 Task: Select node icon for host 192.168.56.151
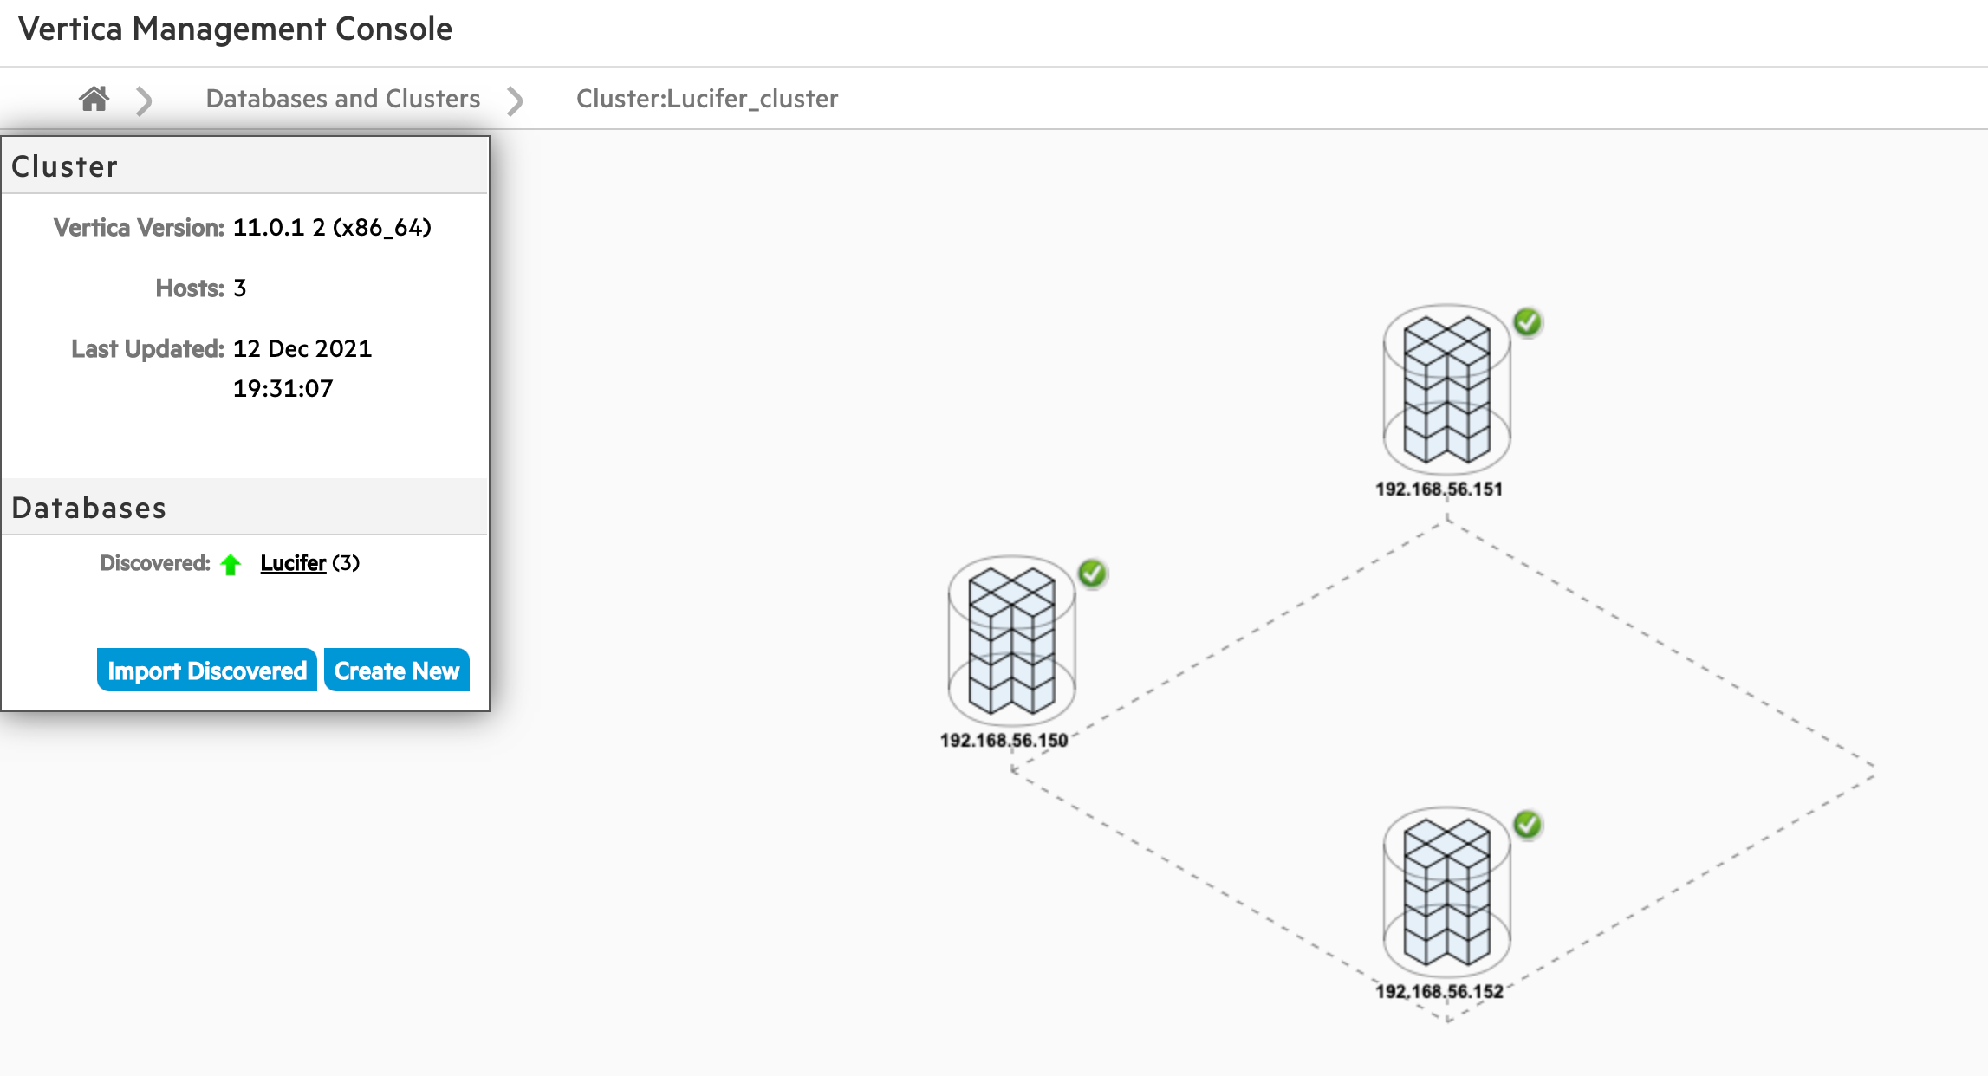pos(1446,389)
